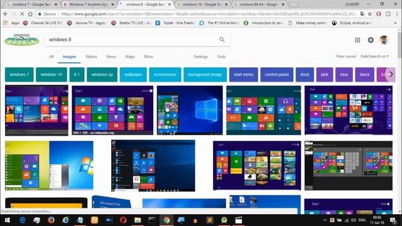Open the Apps bookmarks shortcut
The image size is (402, 226).
click(11, 23)
